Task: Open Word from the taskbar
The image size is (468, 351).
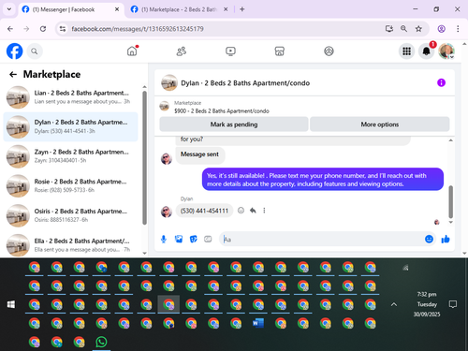Action: pos(258,323)
